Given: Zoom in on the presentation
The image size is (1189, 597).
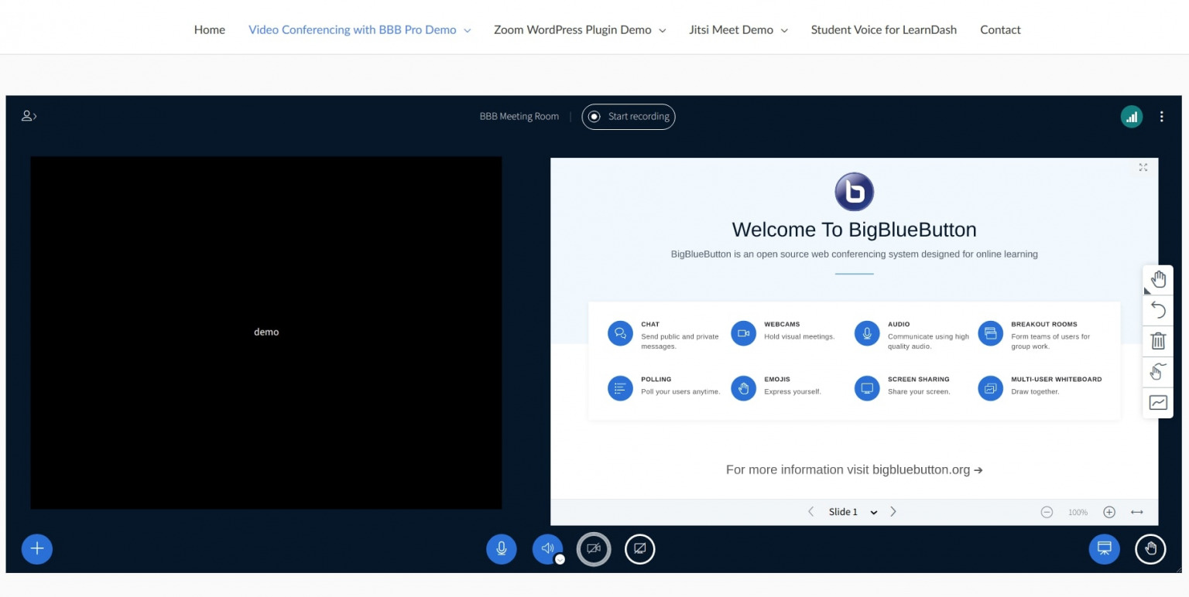Looking at the screenshot, I should point(1109,512).
